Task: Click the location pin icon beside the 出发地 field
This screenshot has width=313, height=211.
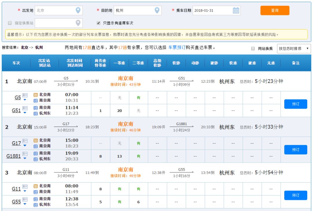Action: 77,10
